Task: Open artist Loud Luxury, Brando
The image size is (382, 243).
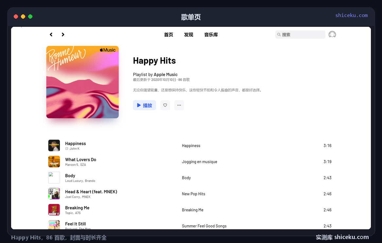Action: (x=80, y=181)
